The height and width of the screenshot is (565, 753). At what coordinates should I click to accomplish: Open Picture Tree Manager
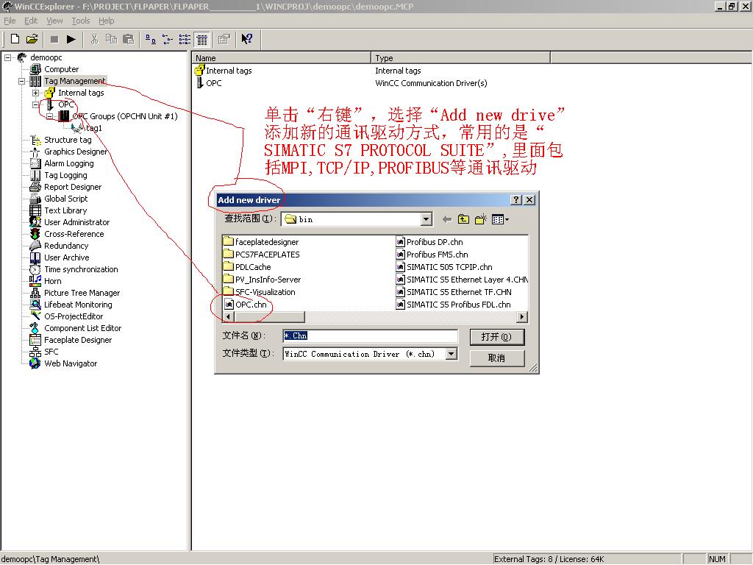tap(82, 293)
